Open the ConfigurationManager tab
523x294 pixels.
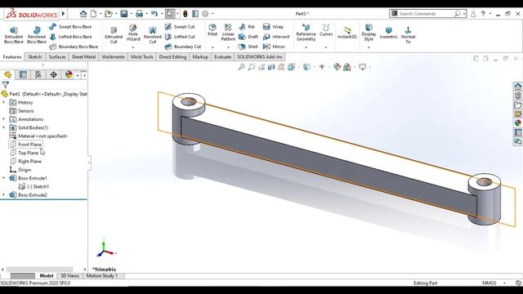(38, 74)
